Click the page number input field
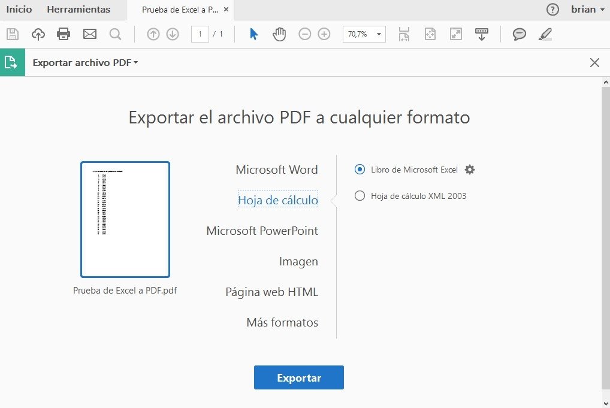610x408 pixels. coord(200,34)
